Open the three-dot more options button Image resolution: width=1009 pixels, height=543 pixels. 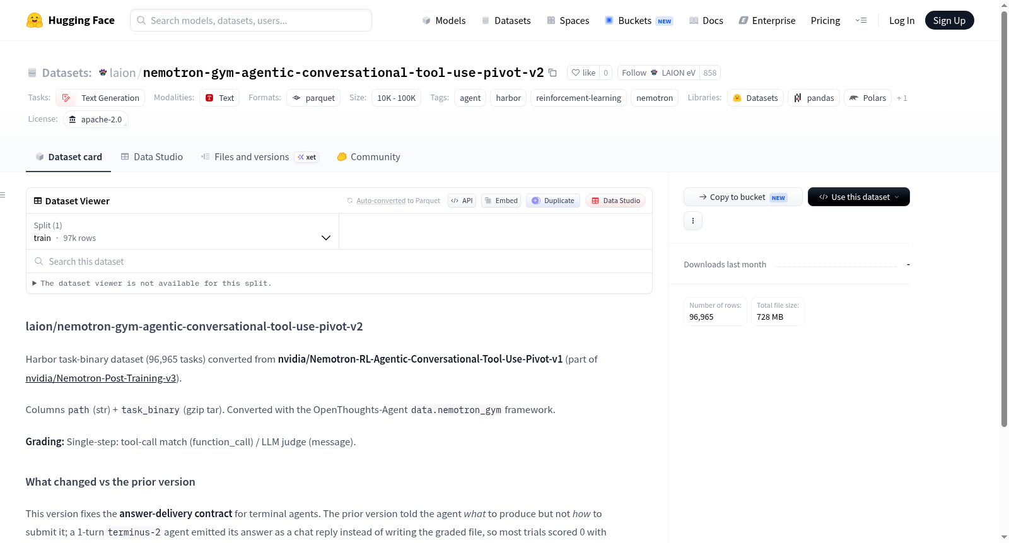[x=693, y=221]
